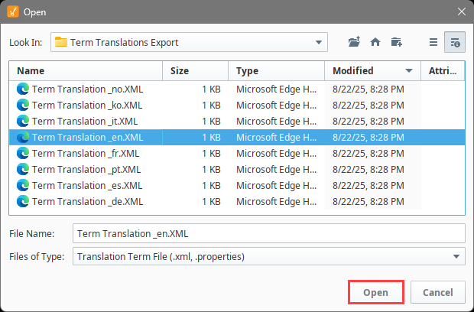Click the Open button
This screenshot has width=474, height=312.
[375, 292]
